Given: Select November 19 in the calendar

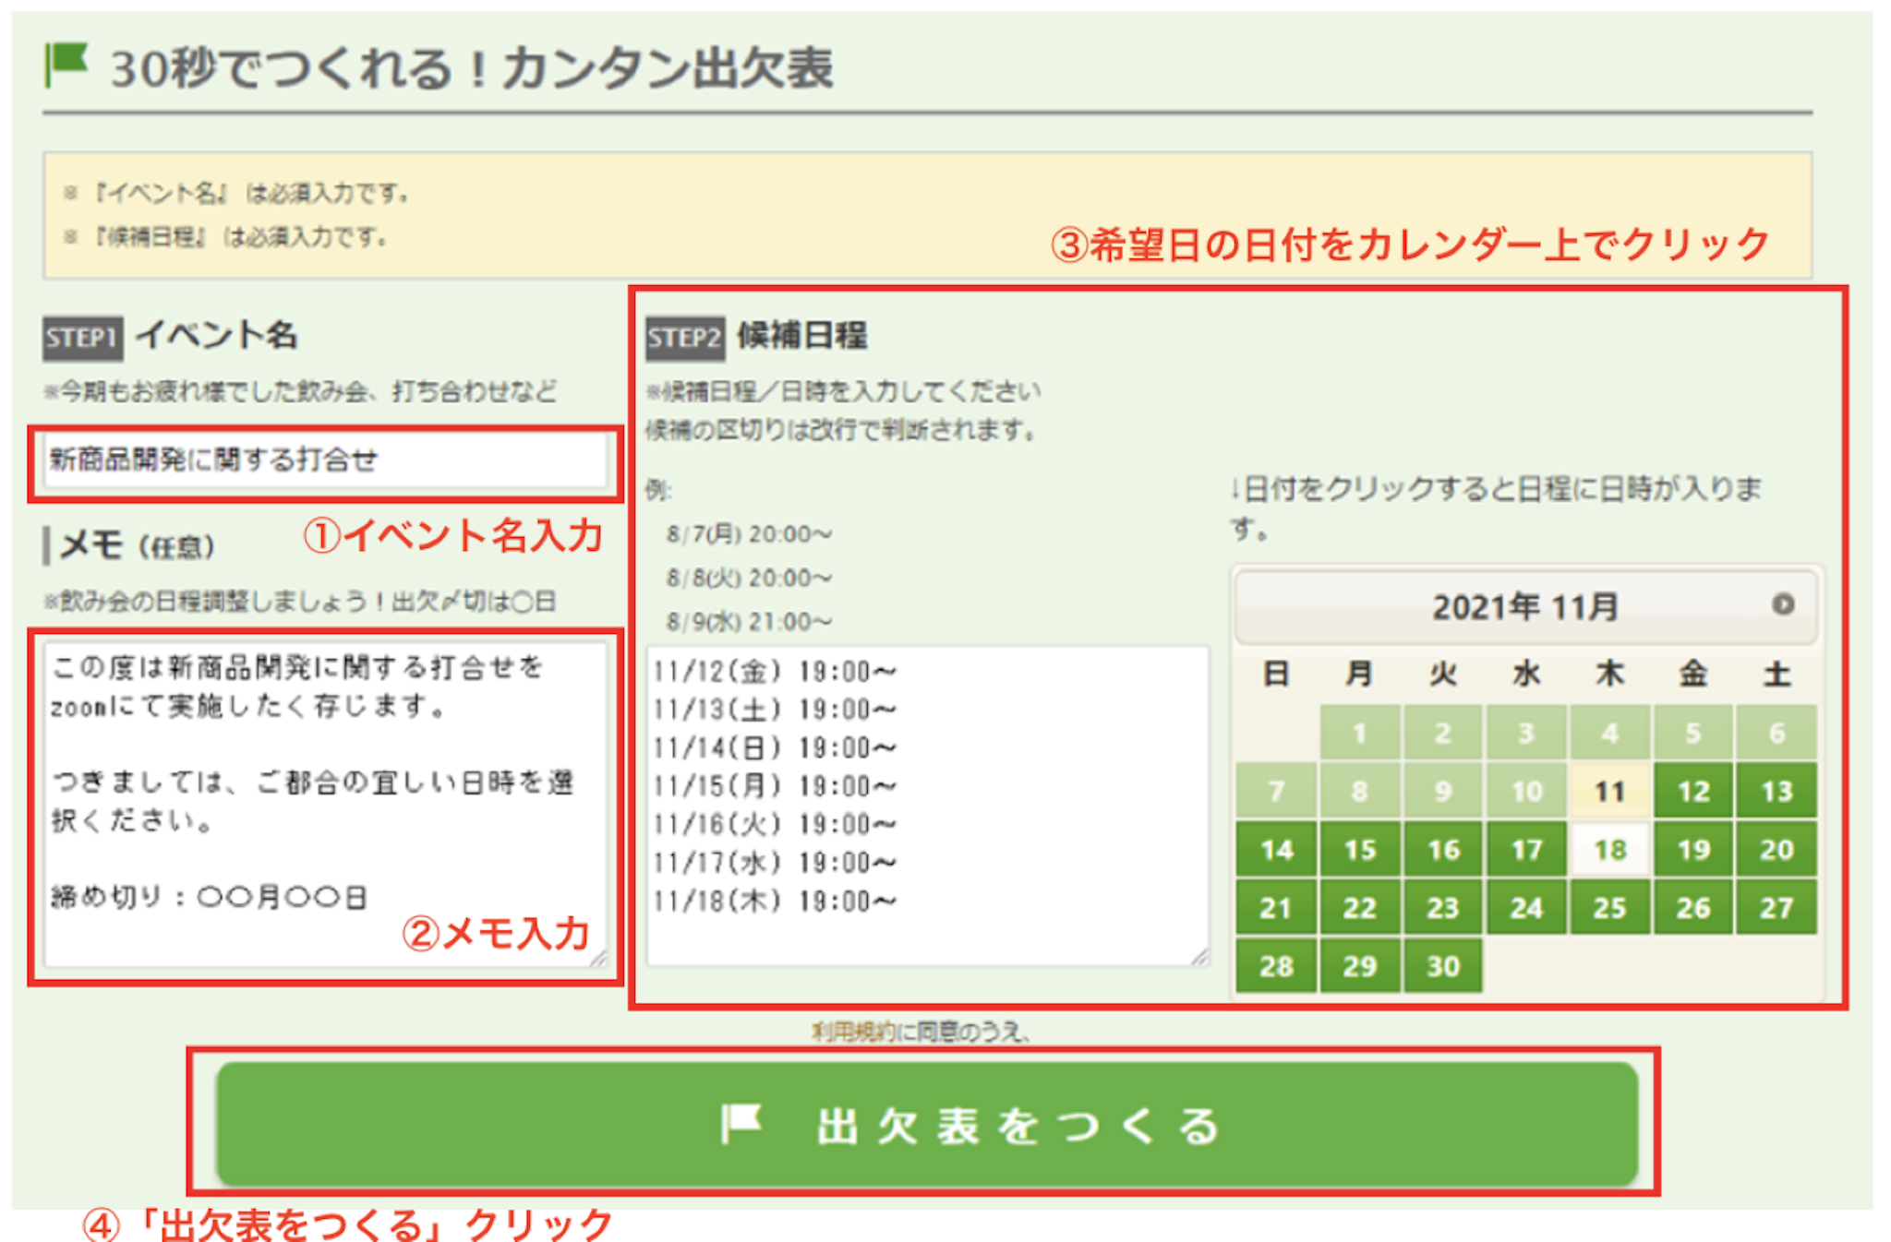Looking at the screenshot, I should click(x=1692, y=849).
